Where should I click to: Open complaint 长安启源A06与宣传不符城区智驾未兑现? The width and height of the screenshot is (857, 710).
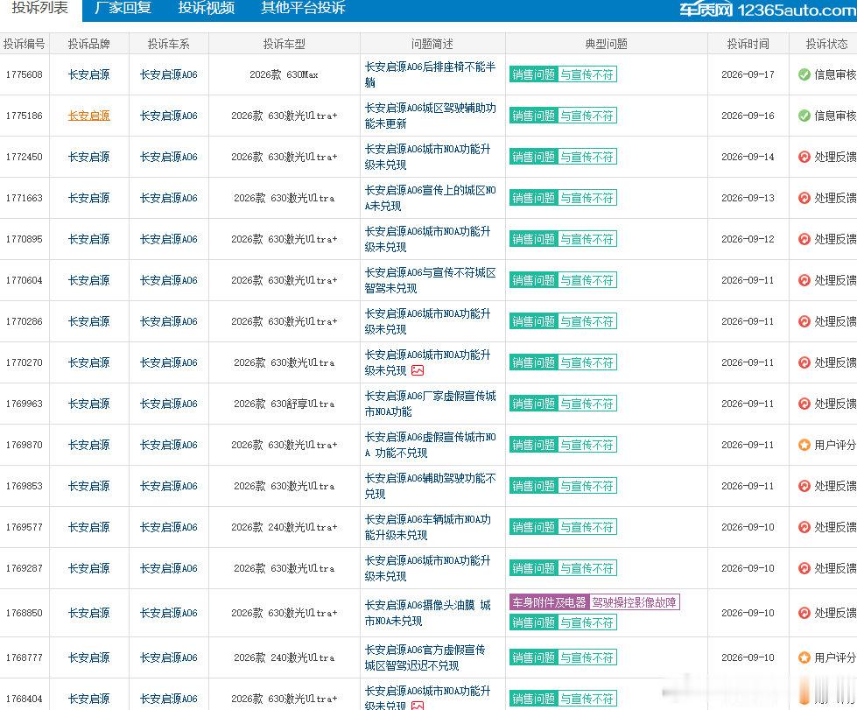[430, 280]
